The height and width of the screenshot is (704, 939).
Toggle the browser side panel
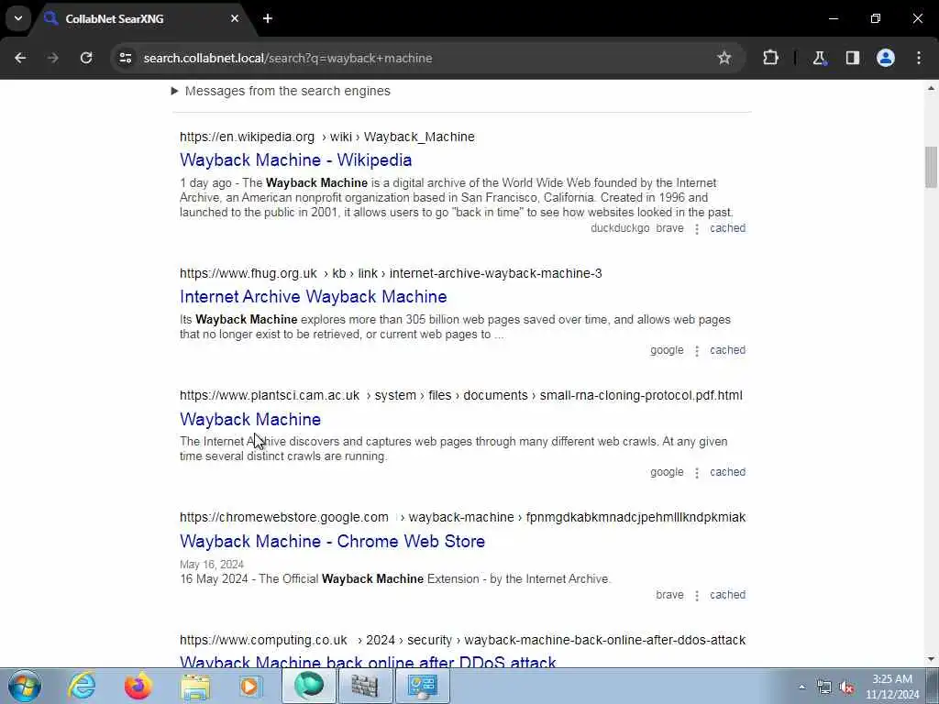tap(853, 58)
